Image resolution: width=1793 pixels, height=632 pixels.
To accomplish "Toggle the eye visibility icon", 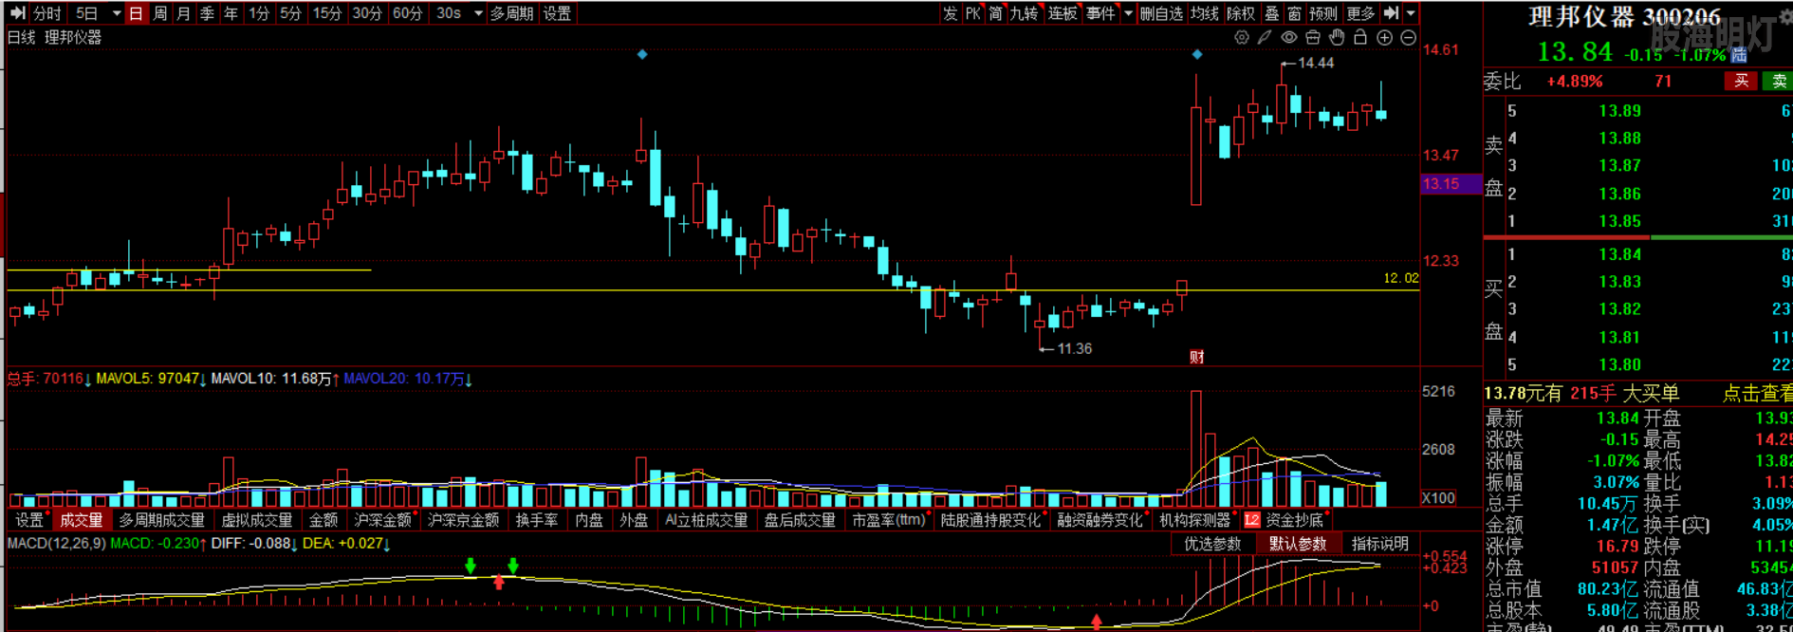I will point(1288,38).
